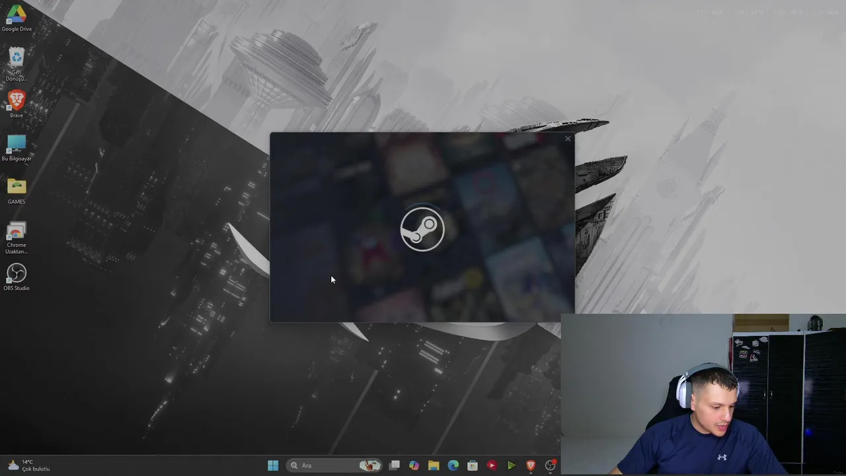
Task: Launch Copilot from the taskbar
Action: [x=414, y=465]
